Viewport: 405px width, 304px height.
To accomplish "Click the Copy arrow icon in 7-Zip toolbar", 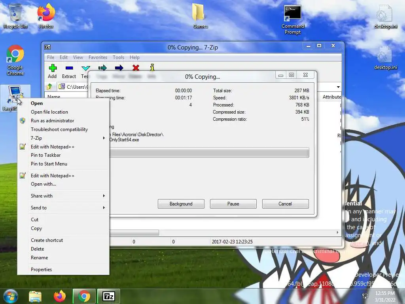I will [102, 68].
